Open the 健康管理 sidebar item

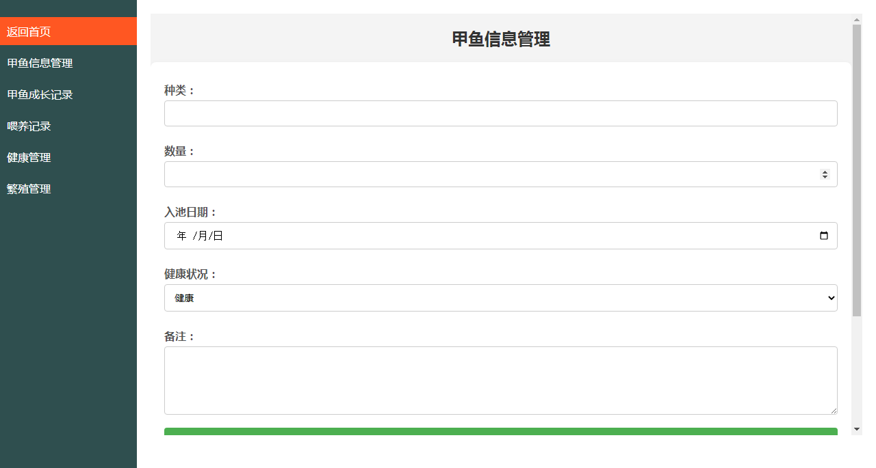68,157
